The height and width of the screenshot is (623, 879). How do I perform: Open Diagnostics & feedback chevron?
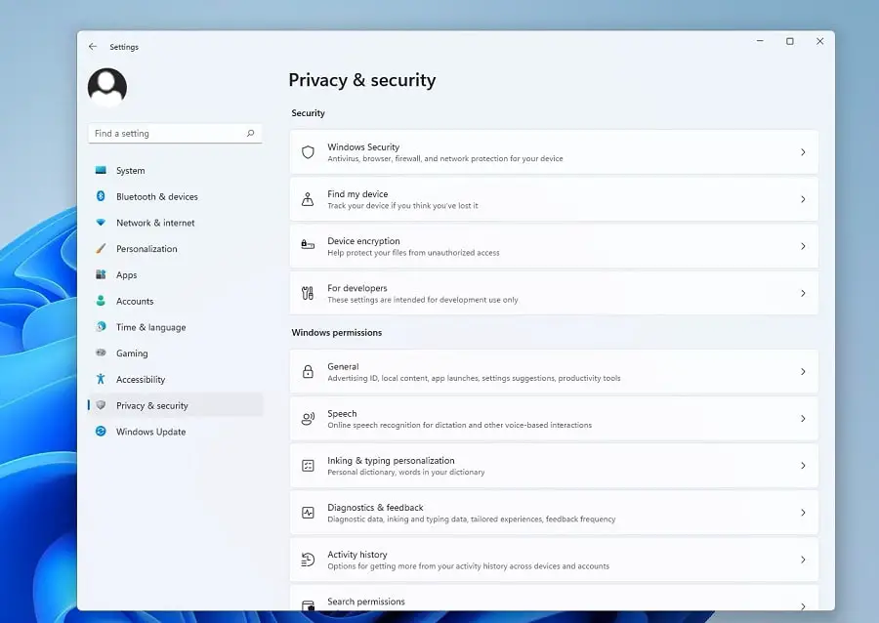tap(803, 514)
